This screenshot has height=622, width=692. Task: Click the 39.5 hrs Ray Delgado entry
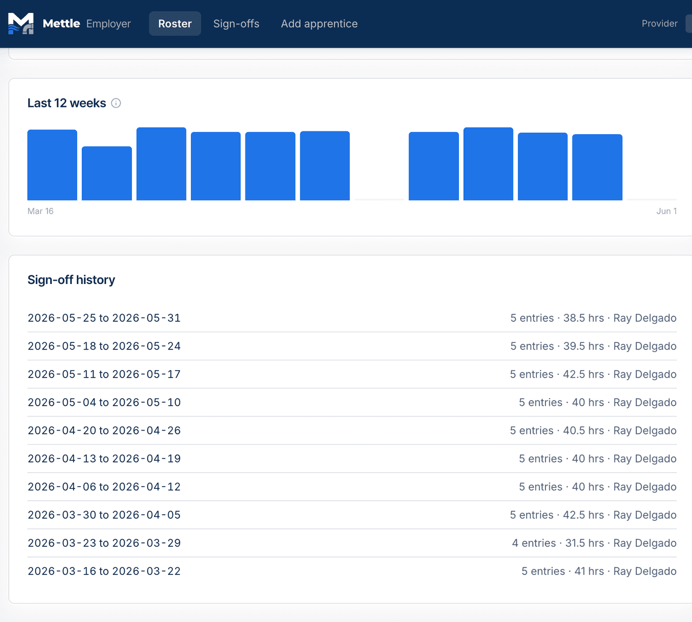[594, 346]
